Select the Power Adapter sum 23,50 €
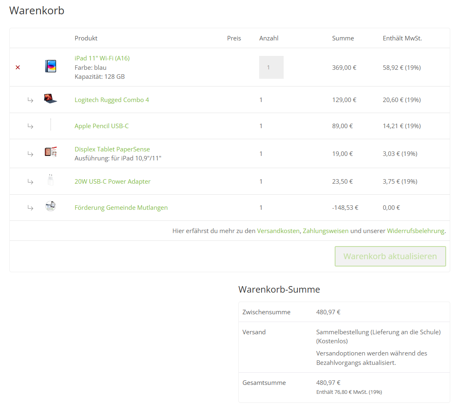Screen dimensions: 460x411 click(342, 181)
